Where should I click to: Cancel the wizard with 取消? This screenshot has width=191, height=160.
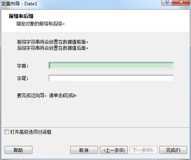(84, 150)
